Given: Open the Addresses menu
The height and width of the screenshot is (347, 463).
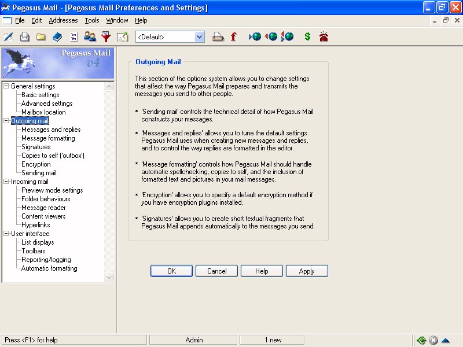Looking at the screenshot, I should pyautogui.click(x=63, y=20).
